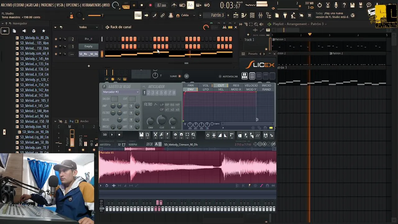Click the cut scissors icon in top toolbar
The image size is (398, 224).
tap(328, 5)
